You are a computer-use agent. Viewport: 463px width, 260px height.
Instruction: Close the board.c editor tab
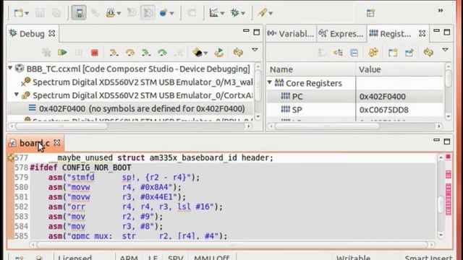(x=57, y=143)
